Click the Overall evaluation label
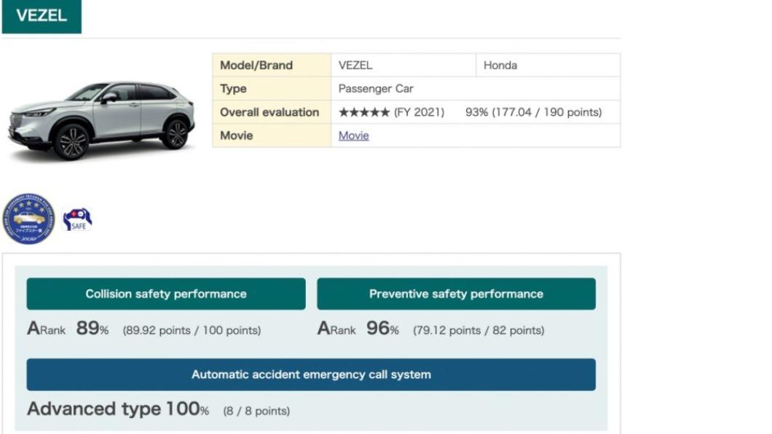 (x=269, y=112)
